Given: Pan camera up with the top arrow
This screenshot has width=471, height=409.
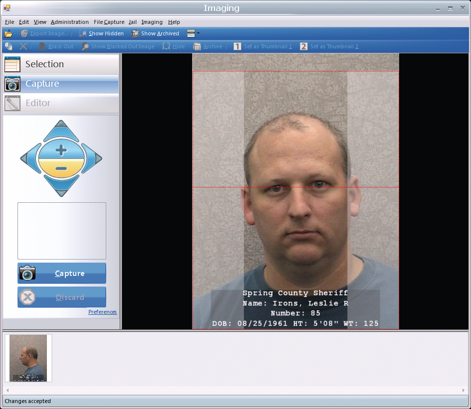Looking at the screenshot, I should [61, 130].
